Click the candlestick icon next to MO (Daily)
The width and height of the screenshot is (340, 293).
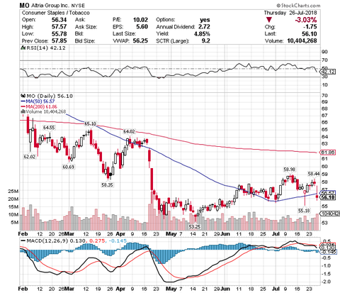[x=23, y=96]
